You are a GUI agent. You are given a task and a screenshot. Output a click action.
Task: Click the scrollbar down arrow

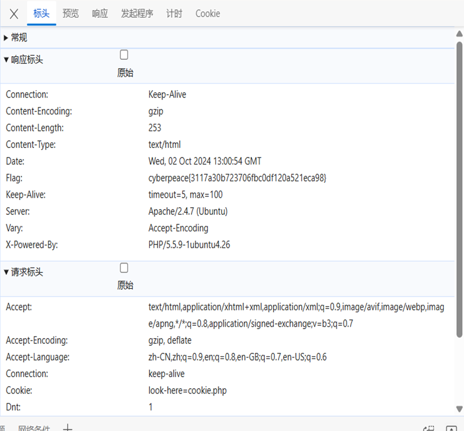point(459,409)
